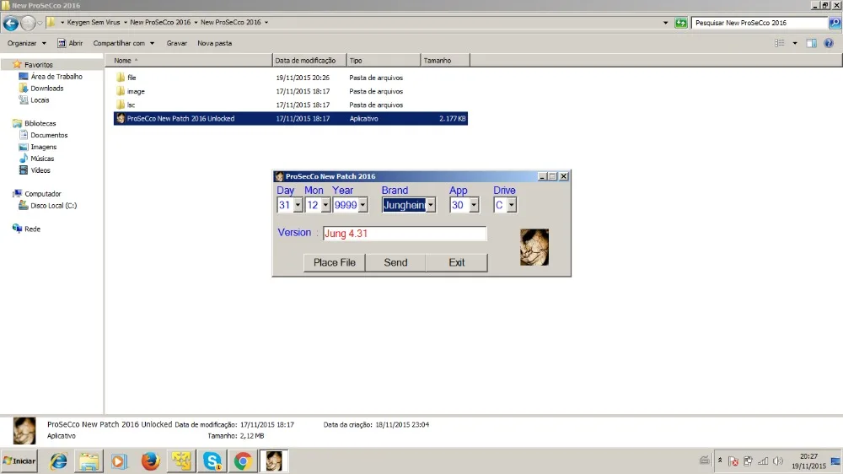843x474 pixels.
Task: Click the search magnifier icon
Action: pos(835,23)
